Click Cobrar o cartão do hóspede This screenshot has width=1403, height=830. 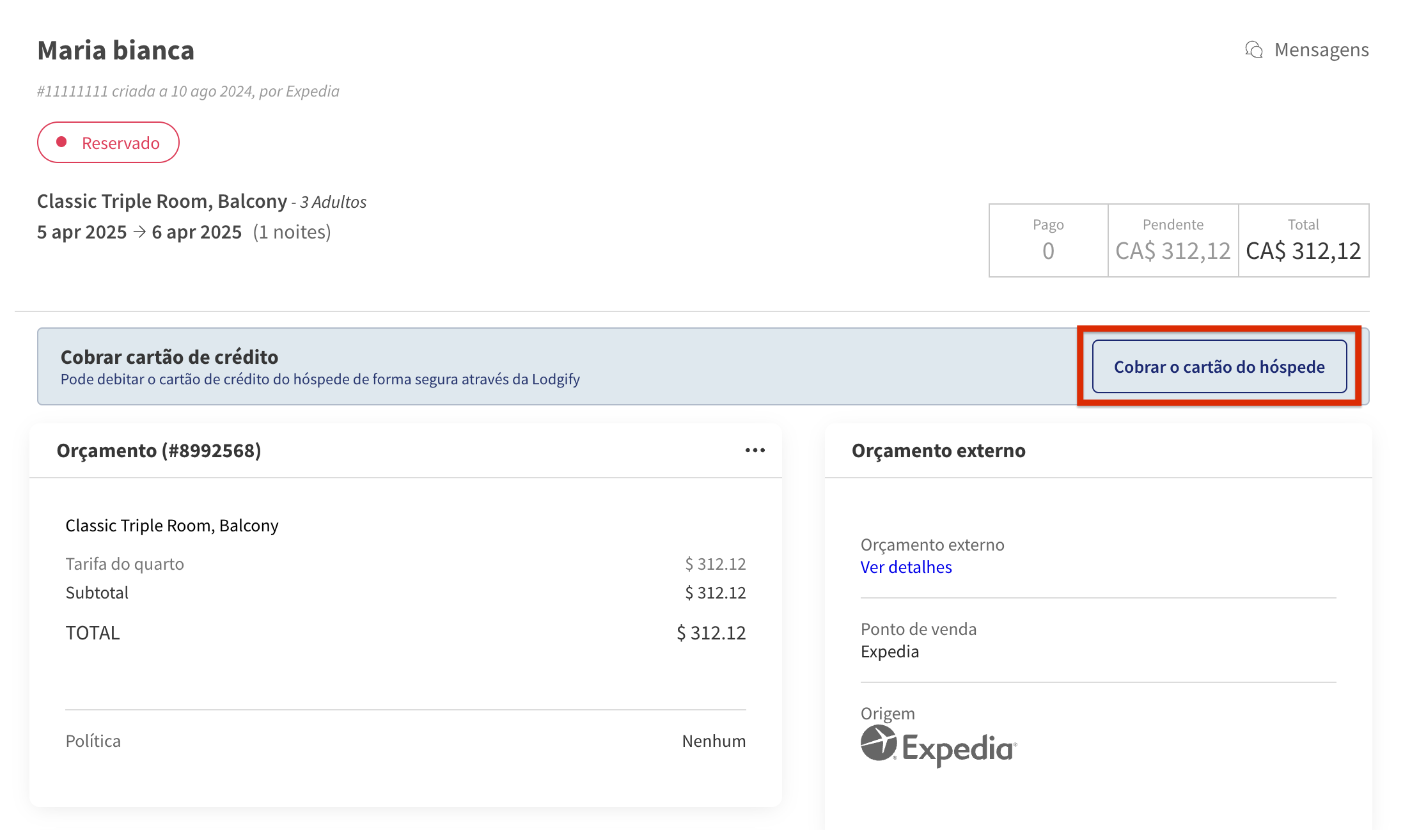[1219, 366]
